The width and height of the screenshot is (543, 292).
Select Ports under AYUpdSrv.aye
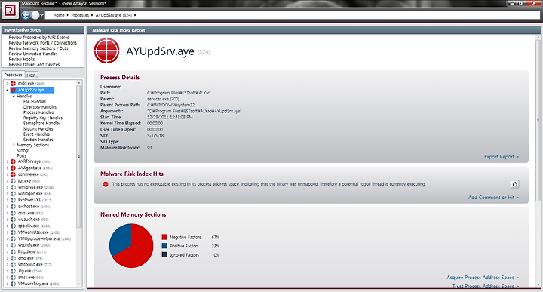click(x=21, y=156)
